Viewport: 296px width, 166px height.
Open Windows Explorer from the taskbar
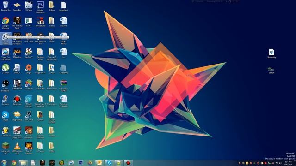pos(23,163)
